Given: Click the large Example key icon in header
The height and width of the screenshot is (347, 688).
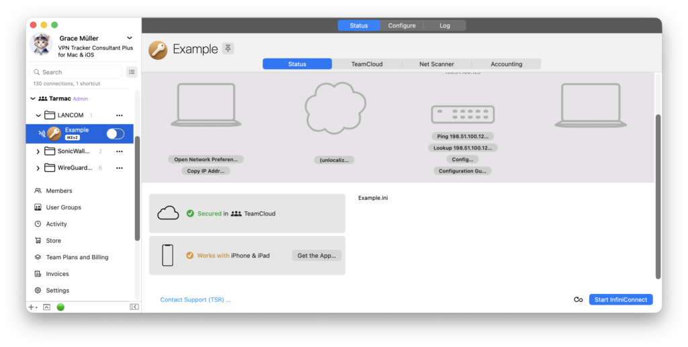Looking at the screenshot, I should pyautogui.click(x=158, y=50).
